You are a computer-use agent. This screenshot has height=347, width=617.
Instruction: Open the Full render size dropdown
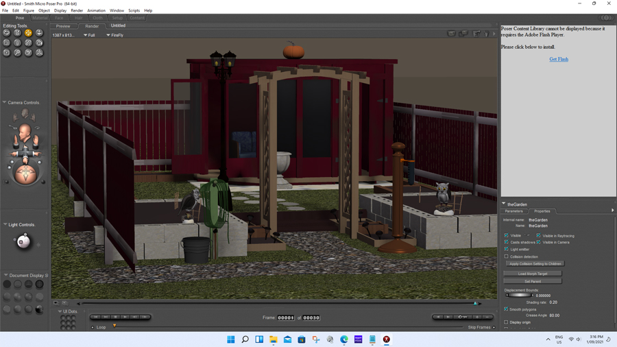[90, 35]
